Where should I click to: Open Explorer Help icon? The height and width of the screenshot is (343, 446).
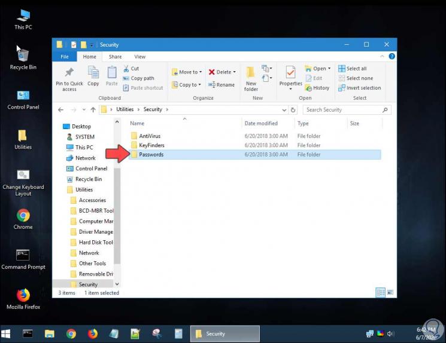(x=392, y=56)
